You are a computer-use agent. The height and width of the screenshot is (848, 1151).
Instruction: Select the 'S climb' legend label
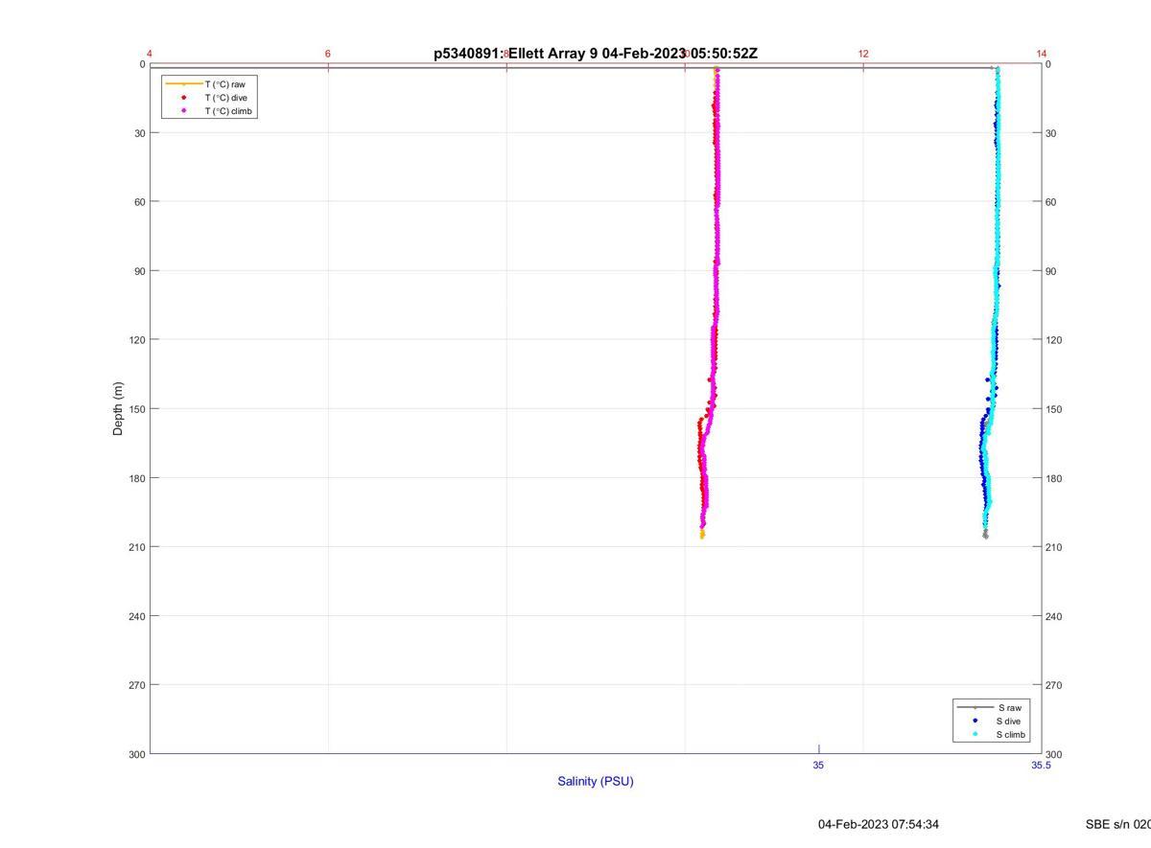[x=1011, y=735]
